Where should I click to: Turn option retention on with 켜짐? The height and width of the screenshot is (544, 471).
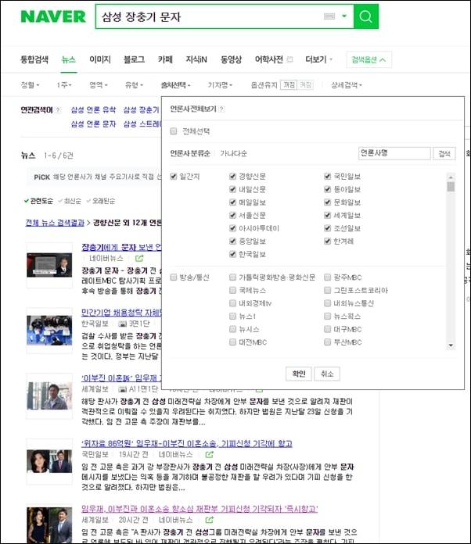click(289, 85)
